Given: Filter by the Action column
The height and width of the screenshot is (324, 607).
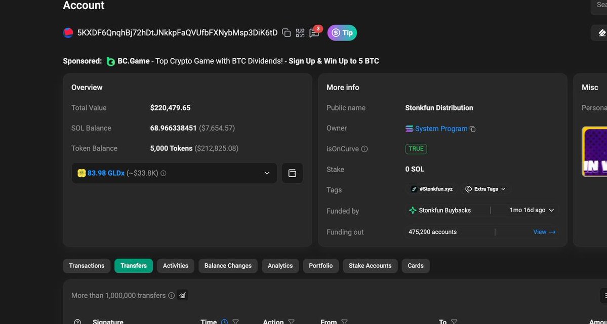Looking at the screenshot, I should (x=292, y=321).
